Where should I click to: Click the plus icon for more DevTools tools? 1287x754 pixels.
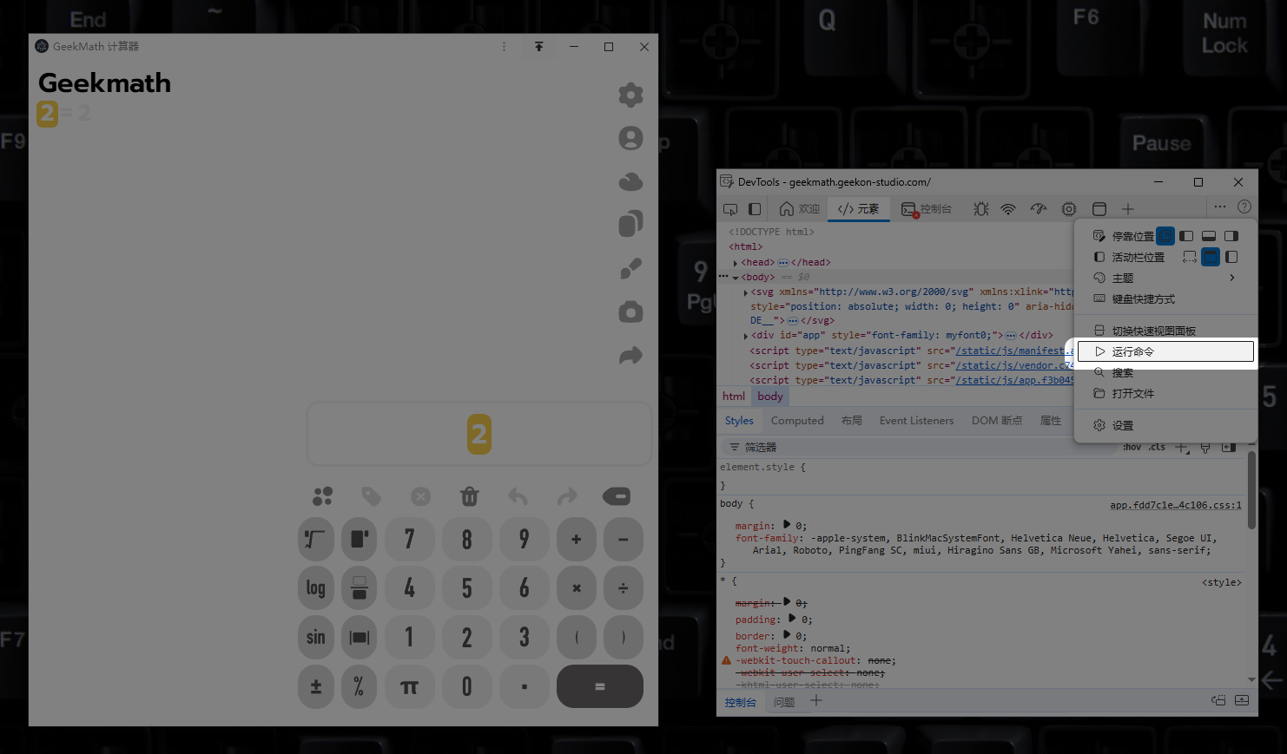pos(1128,209)
